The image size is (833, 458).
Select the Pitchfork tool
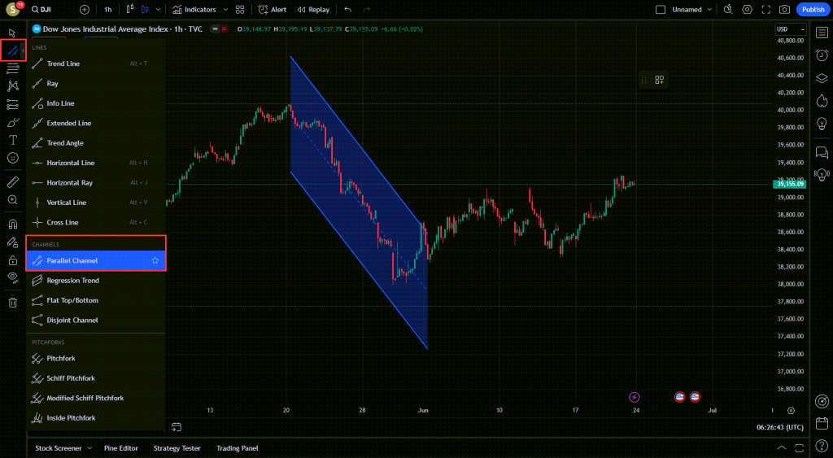96,359
